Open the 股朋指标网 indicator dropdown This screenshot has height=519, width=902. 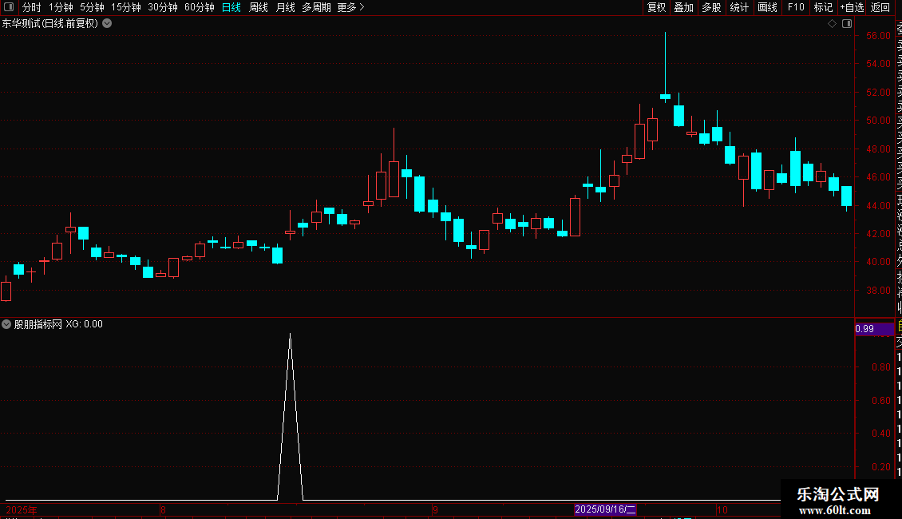(6, 324)
